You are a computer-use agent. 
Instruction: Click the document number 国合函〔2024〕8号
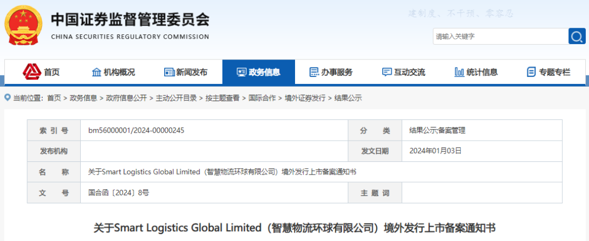pos(119,193)
